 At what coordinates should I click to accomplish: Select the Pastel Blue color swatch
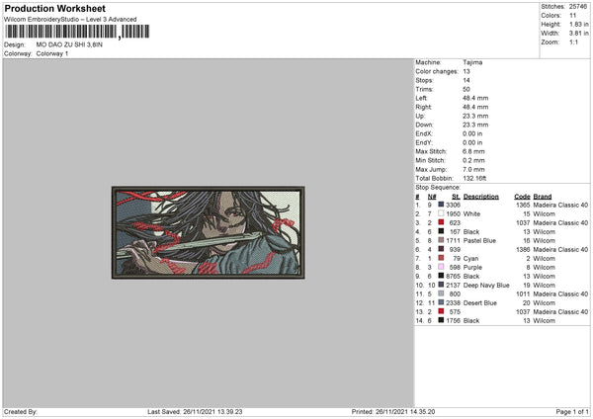(441, 240)
